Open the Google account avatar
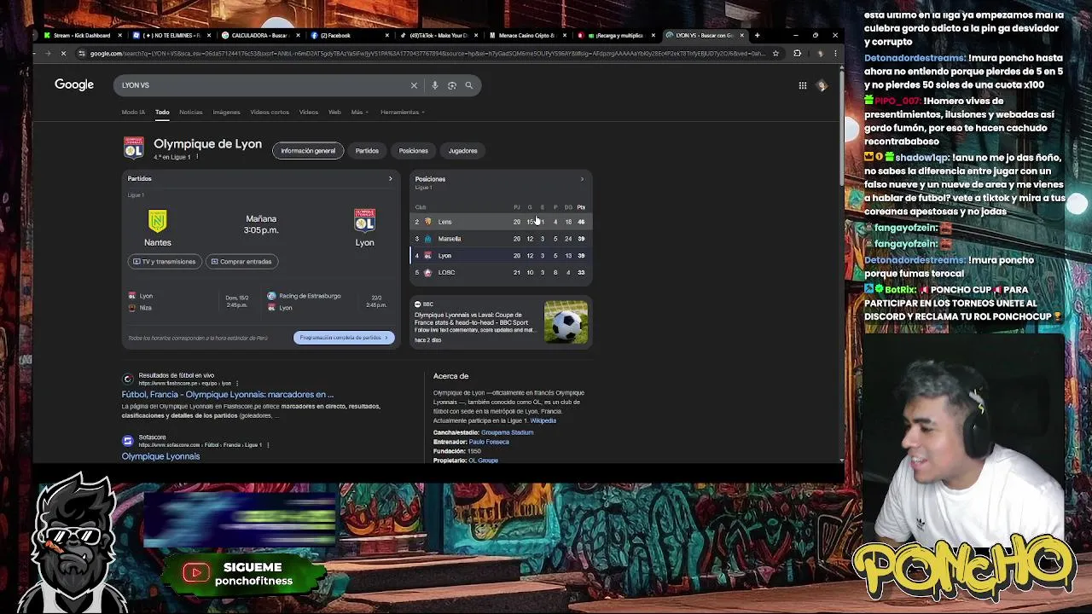The height and width of the screenshot is (614, 1092). coord(822,85)
